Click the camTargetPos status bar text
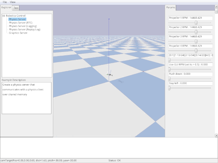 click(38, 160)
